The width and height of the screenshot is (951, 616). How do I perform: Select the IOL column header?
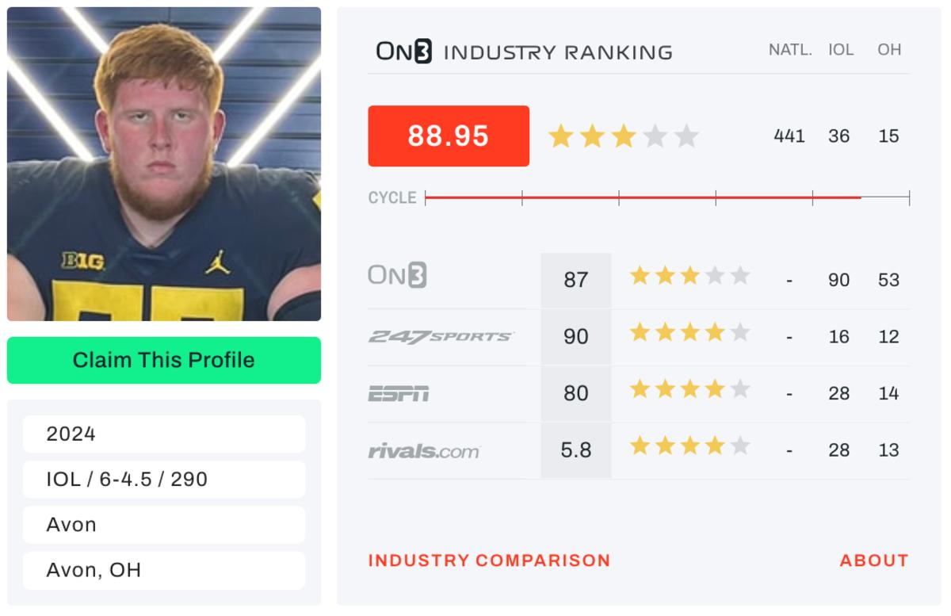pyautogui.click(x=841, y=50)
